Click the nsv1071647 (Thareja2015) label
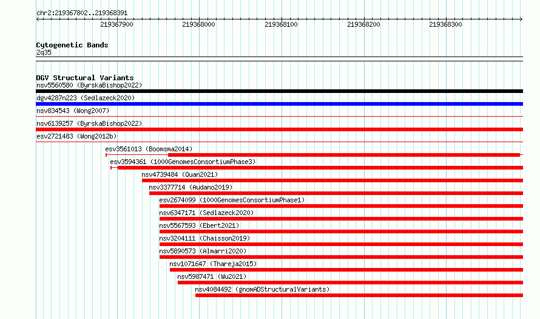Image resolution: width=540 pixels, height=319 pixels. click(213, 264)
